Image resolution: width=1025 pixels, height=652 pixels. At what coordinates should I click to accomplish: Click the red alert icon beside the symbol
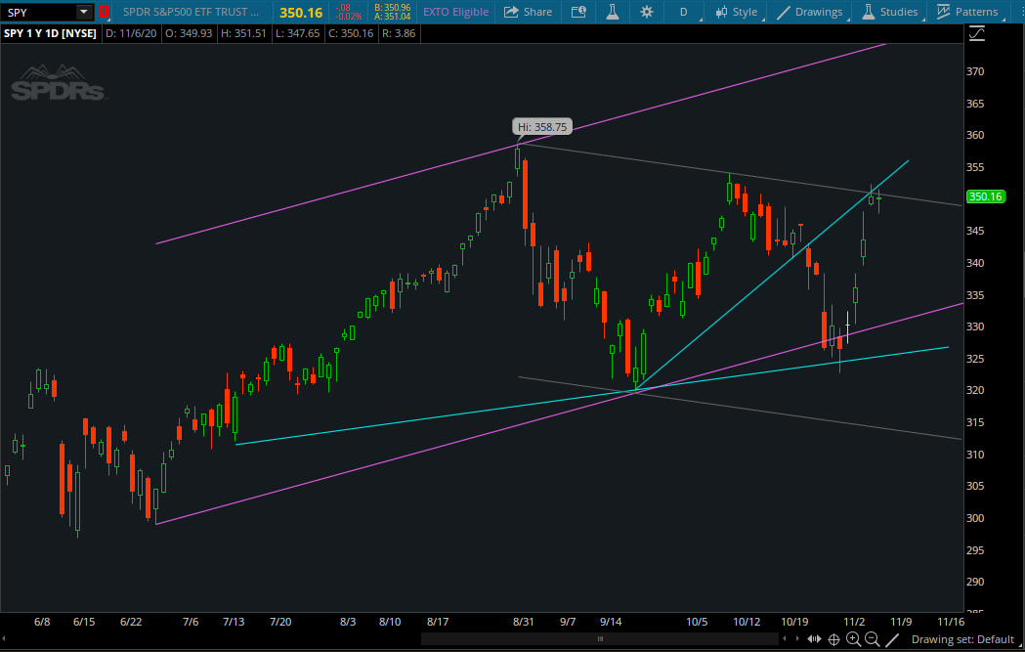click(103, 12)
